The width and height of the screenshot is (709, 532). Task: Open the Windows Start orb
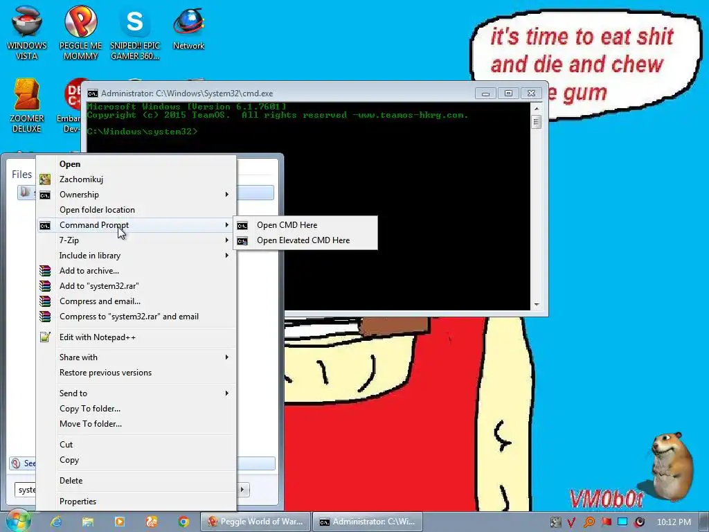[17, 521]
